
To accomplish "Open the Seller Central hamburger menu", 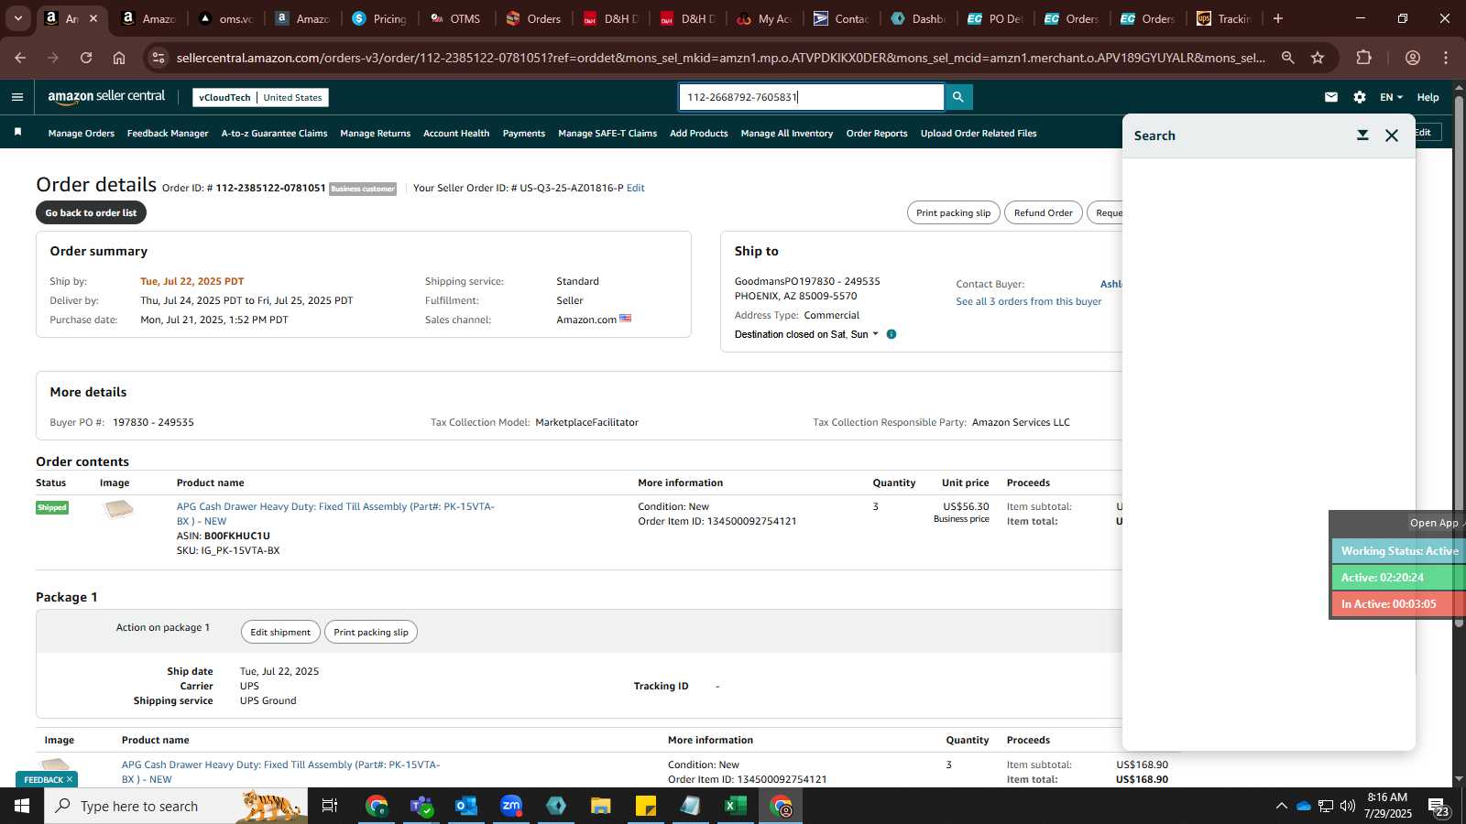I will click(17, 97).
